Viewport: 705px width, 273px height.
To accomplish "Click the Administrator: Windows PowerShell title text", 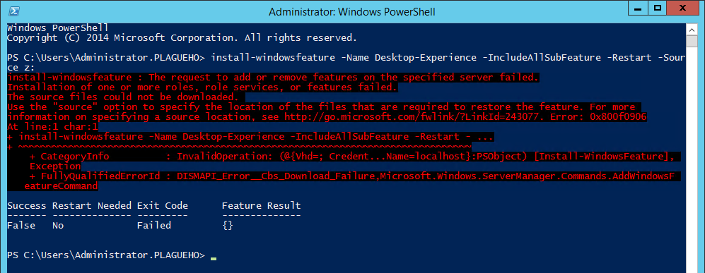I will pyautogui.click(x=351, y=12).
